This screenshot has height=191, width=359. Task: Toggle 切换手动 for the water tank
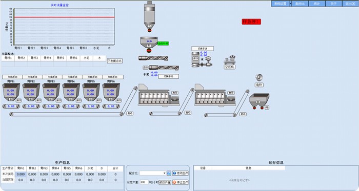203,49
